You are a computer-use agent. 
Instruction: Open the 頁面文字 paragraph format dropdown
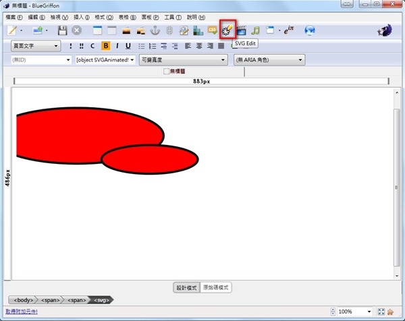(x=36, y=46)
